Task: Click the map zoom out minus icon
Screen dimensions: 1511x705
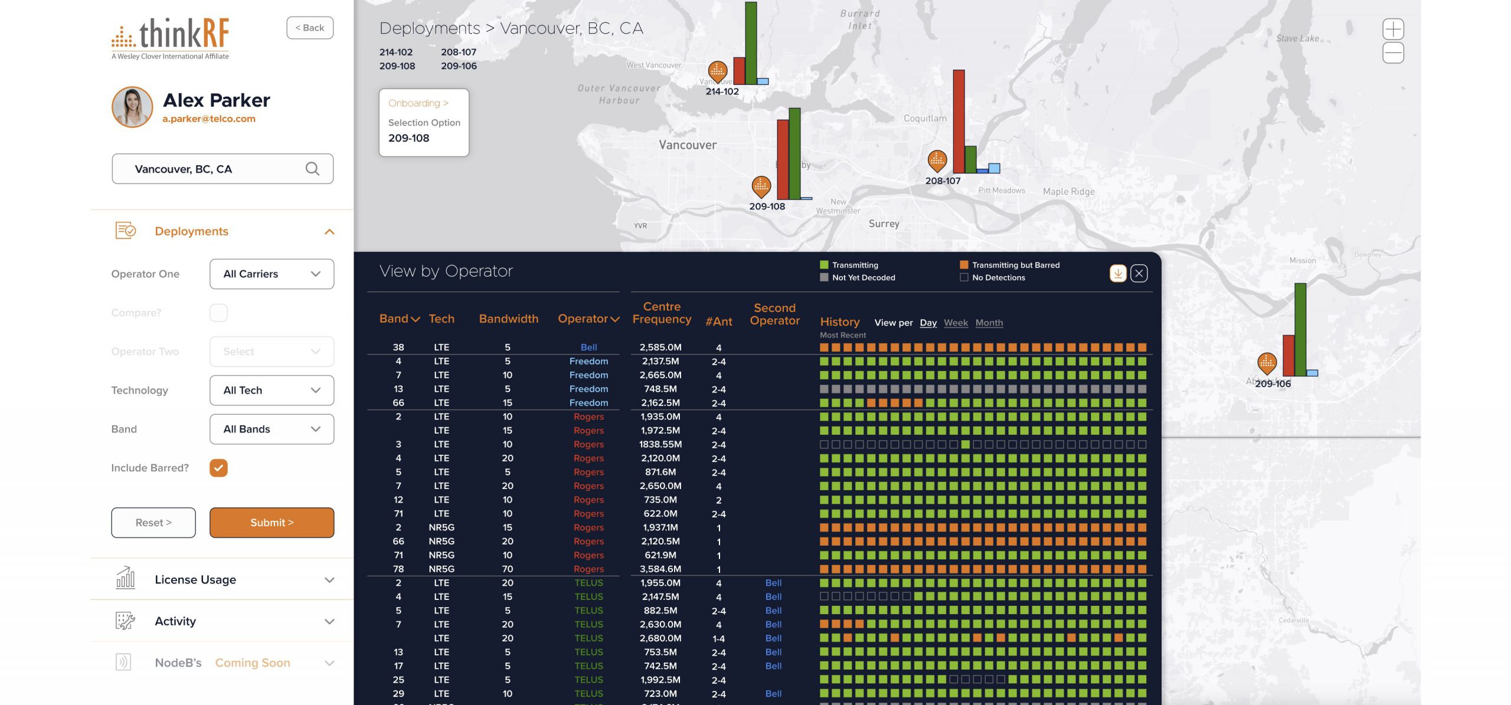Action: click(x=1393, y=53)
